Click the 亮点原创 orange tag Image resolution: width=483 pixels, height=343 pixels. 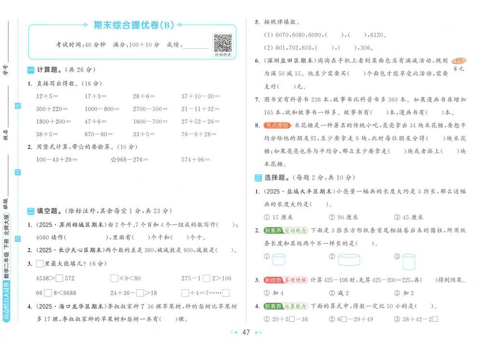pyautogui.click(x=277, y=125)
